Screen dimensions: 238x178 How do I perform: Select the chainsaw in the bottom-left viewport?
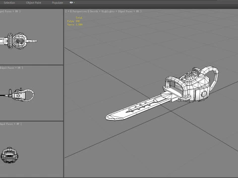[9, 155]
